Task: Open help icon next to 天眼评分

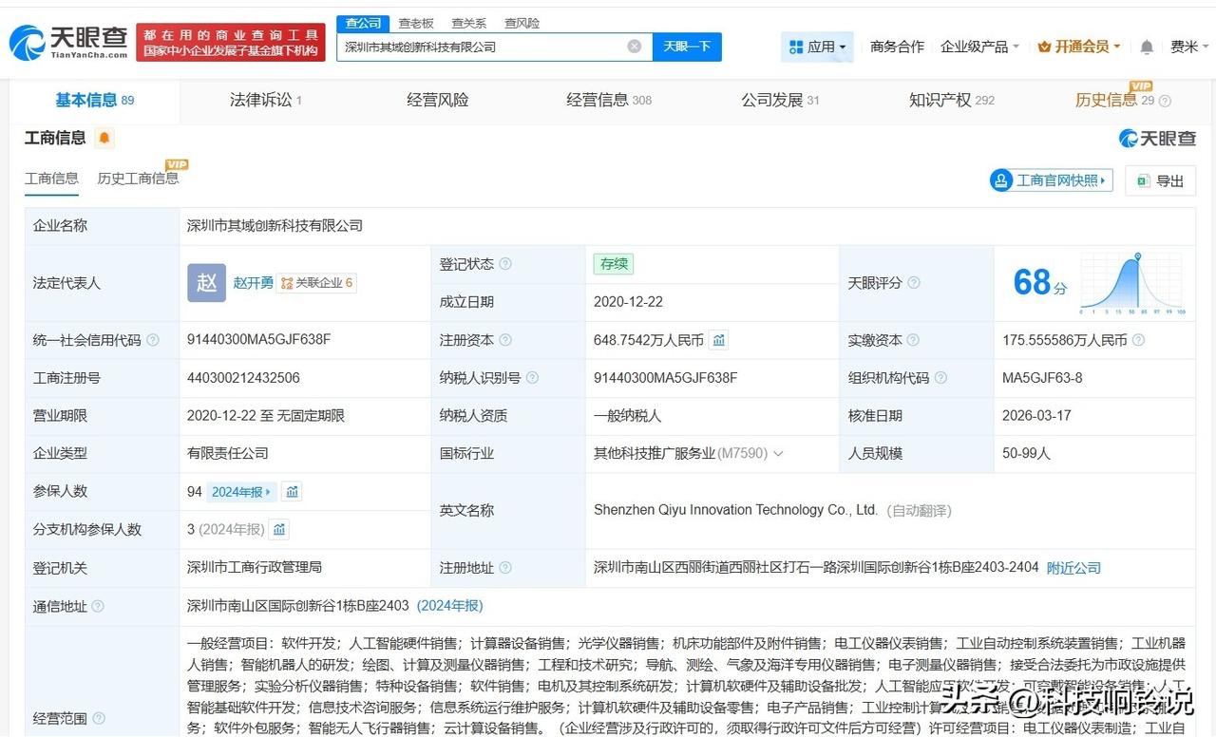Action: click(x=914, y=283)
